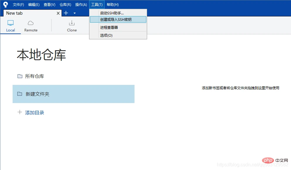291x170 pixels.
Task: Open the 文件(F) menu
Action: click(x=18, y=4)
